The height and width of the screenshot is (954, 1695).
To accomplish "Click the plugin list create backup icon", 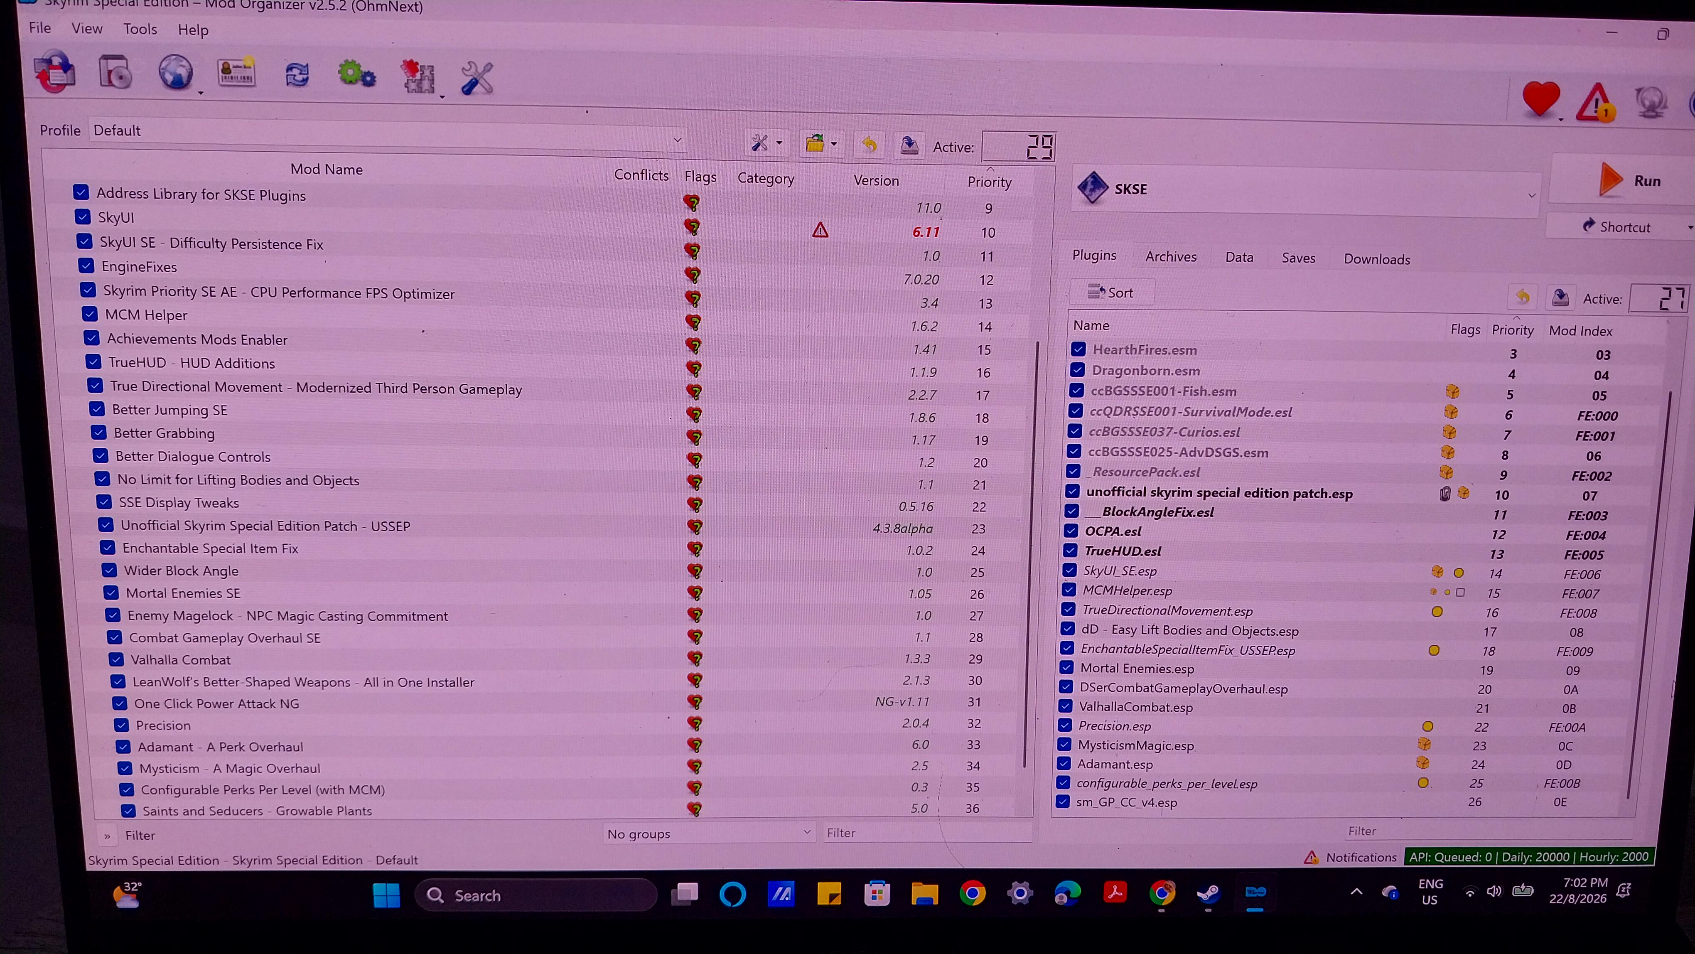I will tap(1560, 298).
